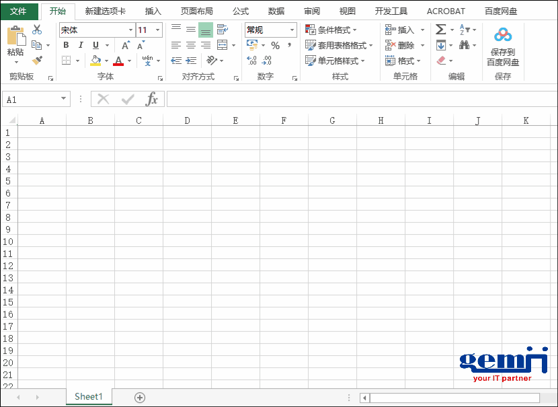
Task: Switch to the 插入 ribbon tab
Action: pyautogui.click(x=153, y=10)
